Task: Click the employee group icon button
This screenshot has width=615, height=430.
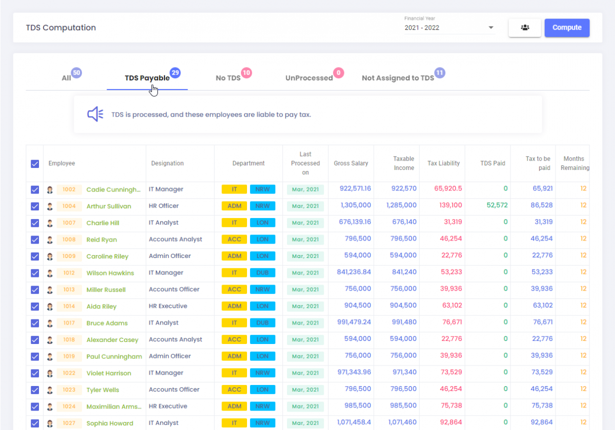Action: point(524,28)
